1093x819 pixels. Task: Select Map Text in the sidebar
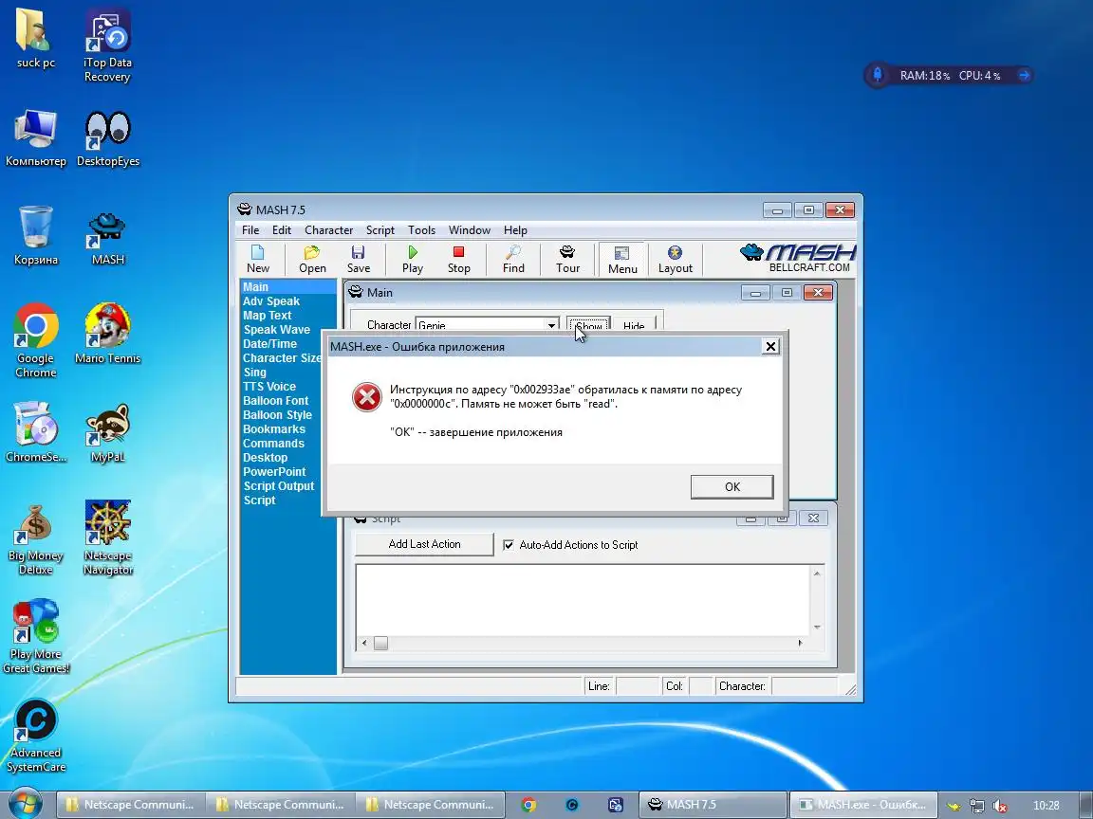point(267,315)
